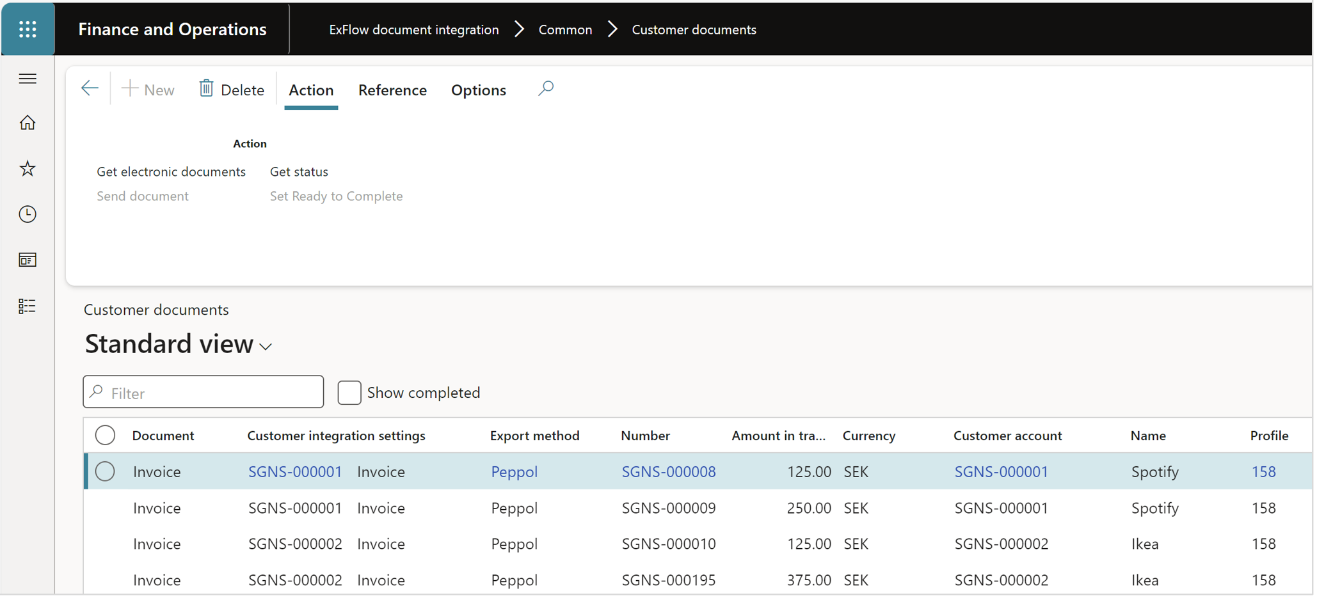
Task: Toggle the select-all rows circle in header
Action: pos(105,436)
